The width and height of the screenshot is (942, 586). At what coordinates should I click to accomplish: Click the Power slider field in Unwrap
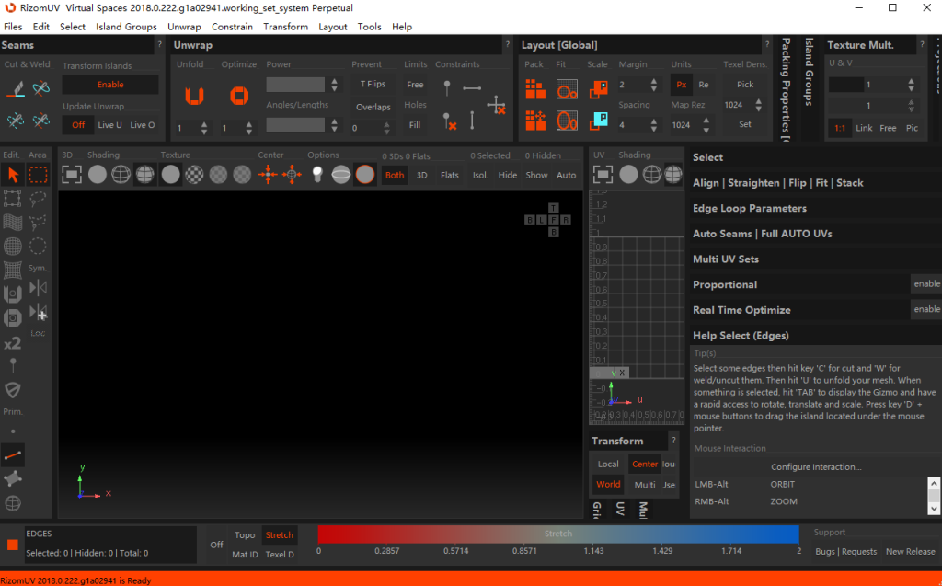coord(295,85)
